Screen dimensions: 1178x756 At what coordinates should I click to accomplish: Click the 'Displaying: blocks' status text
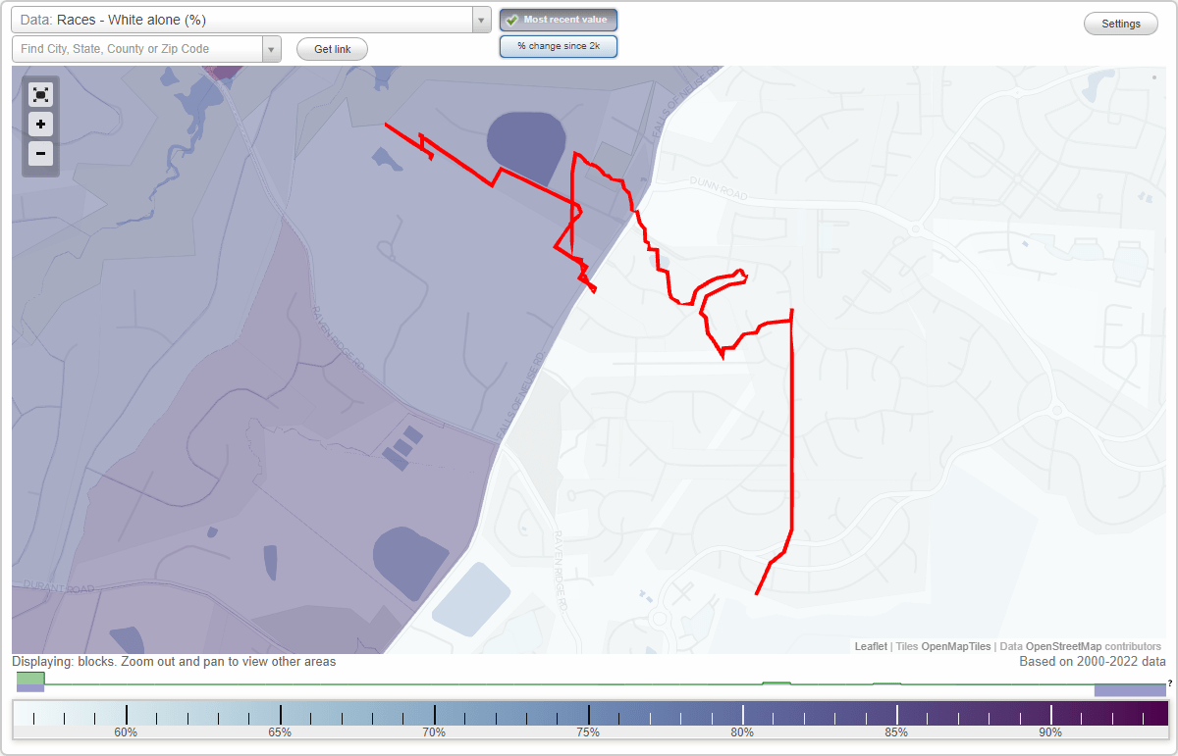pyautogui.click(x=174, y=662)
